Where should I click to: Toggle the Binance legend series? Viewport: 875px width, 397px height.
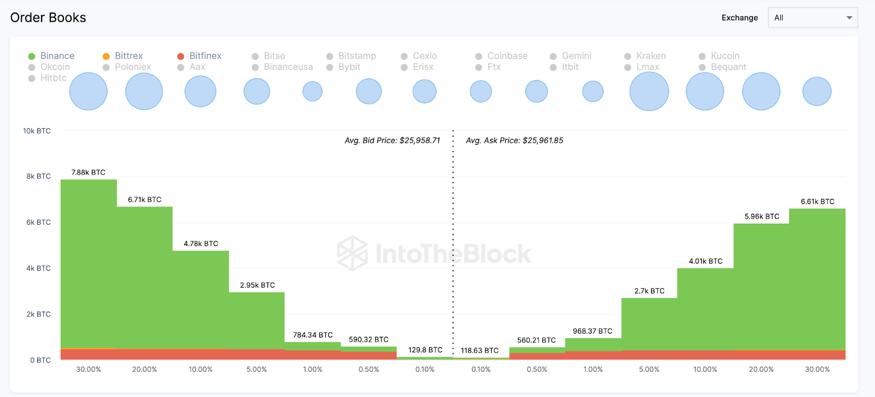click(x=52, y=56)
